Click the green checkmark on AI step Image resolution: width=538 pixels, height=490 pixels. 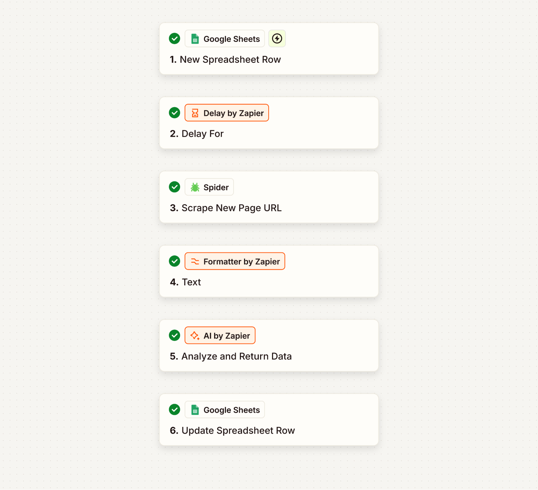(174, 335)
